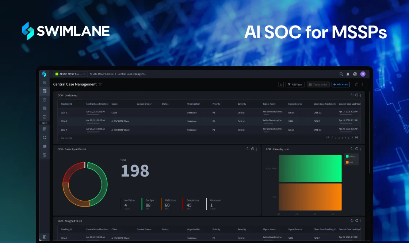
Task: Go to previous page in Unclaimed pagination
Action: point(332,138)
